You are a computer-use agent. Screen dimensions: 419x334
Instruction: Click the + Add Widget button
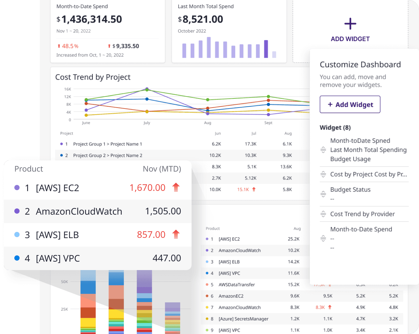(350, 104)
